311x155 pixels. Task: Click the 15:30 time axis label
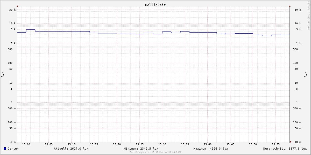tap(162, 144)
